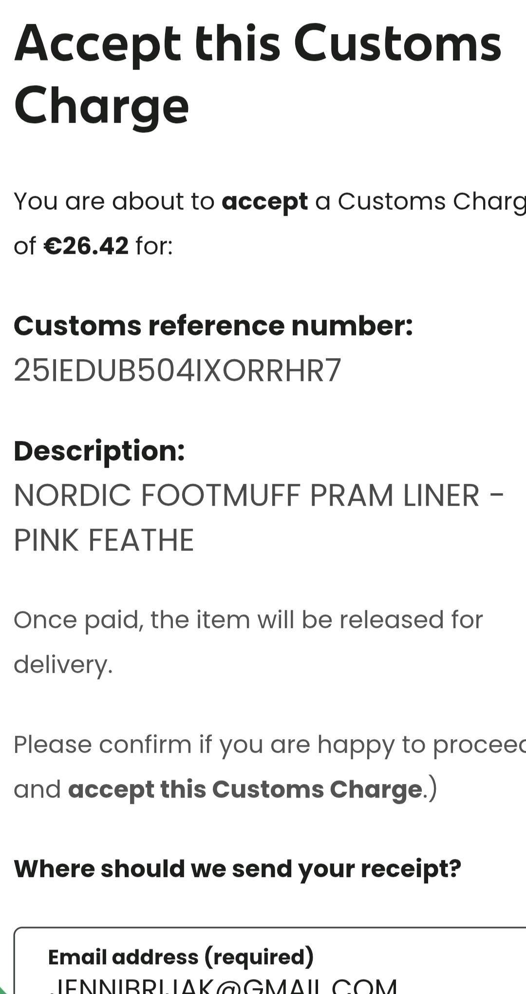Click the bold "accept this Customs Charge" text

245,789
